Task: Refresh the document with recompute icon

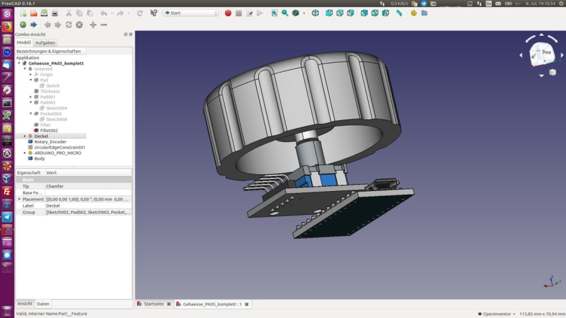Action: point(140,13)
